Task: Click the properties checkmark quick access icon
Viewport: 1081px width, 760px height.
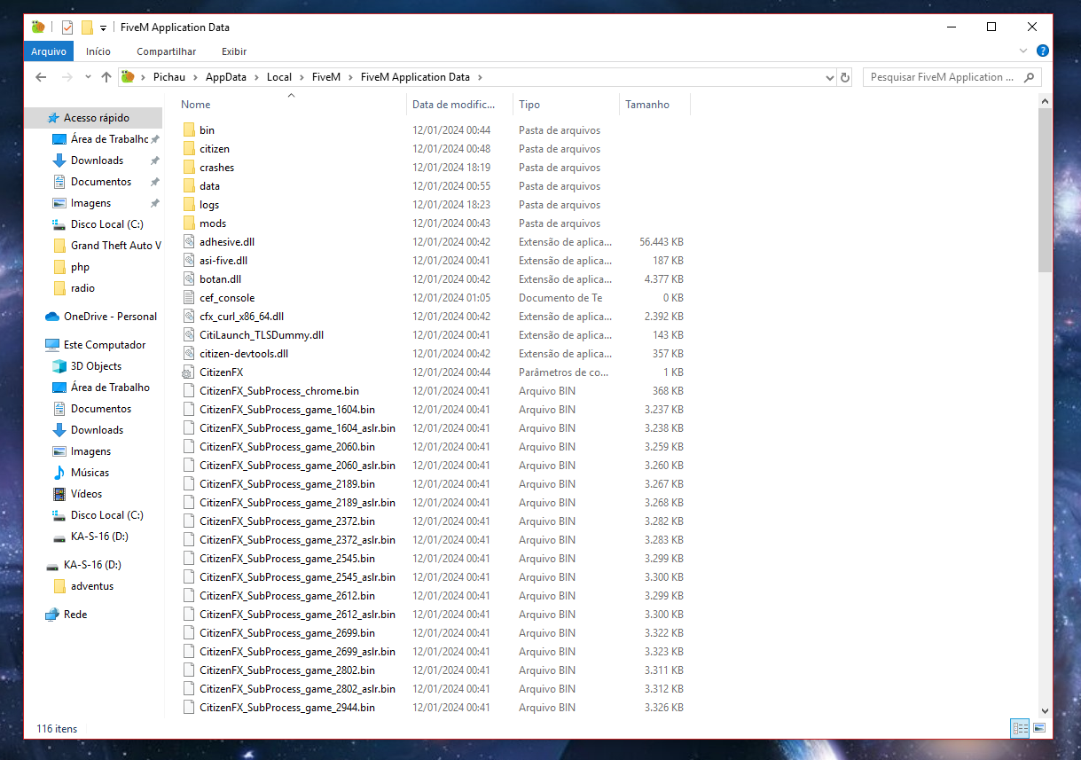Action: [x=67, y=27]
